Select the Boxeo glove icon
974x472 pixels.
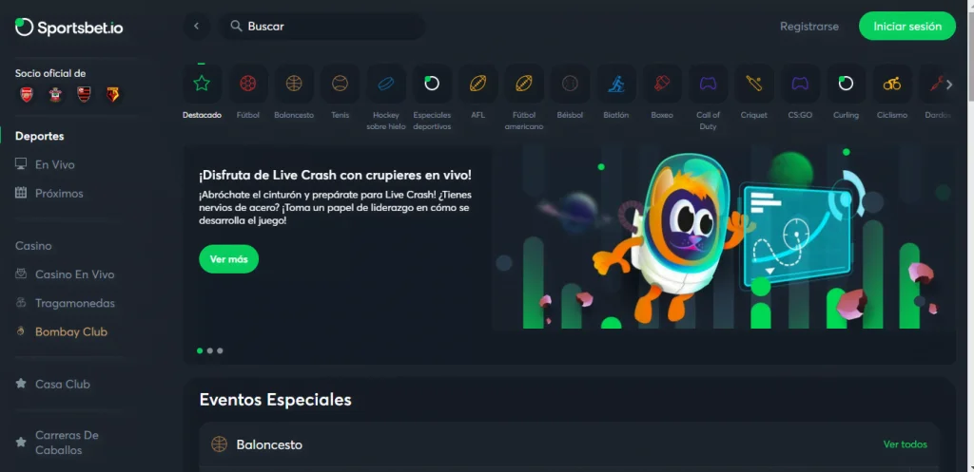click(x=662, y=84)
